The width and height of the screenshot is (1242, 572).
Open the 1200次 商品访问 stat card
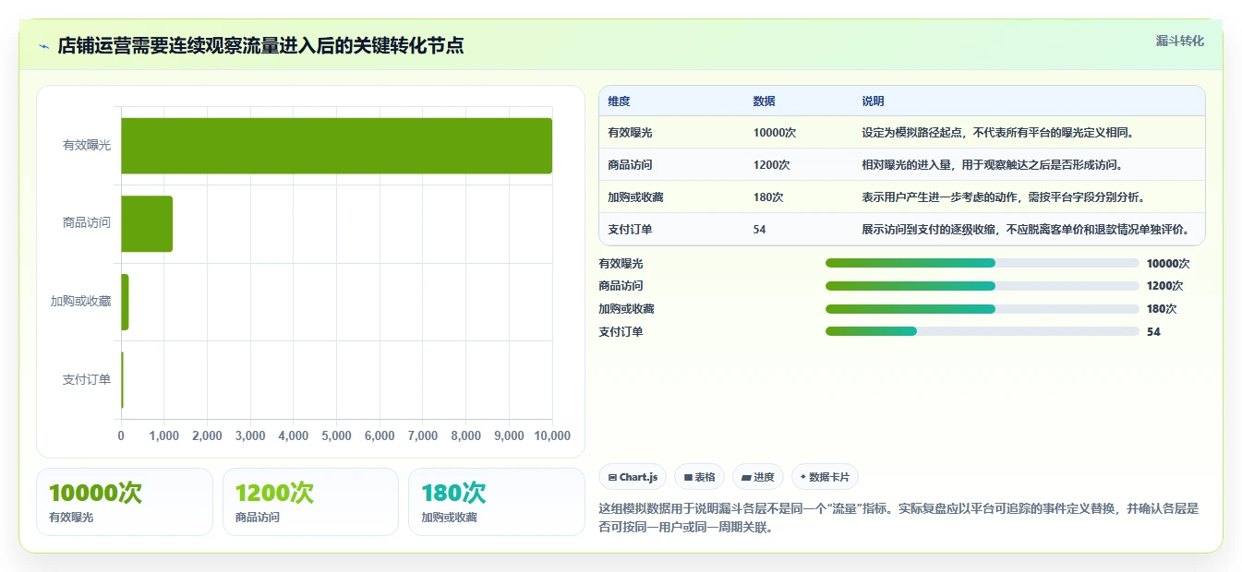pyautogui.click(x=310, y=502)
